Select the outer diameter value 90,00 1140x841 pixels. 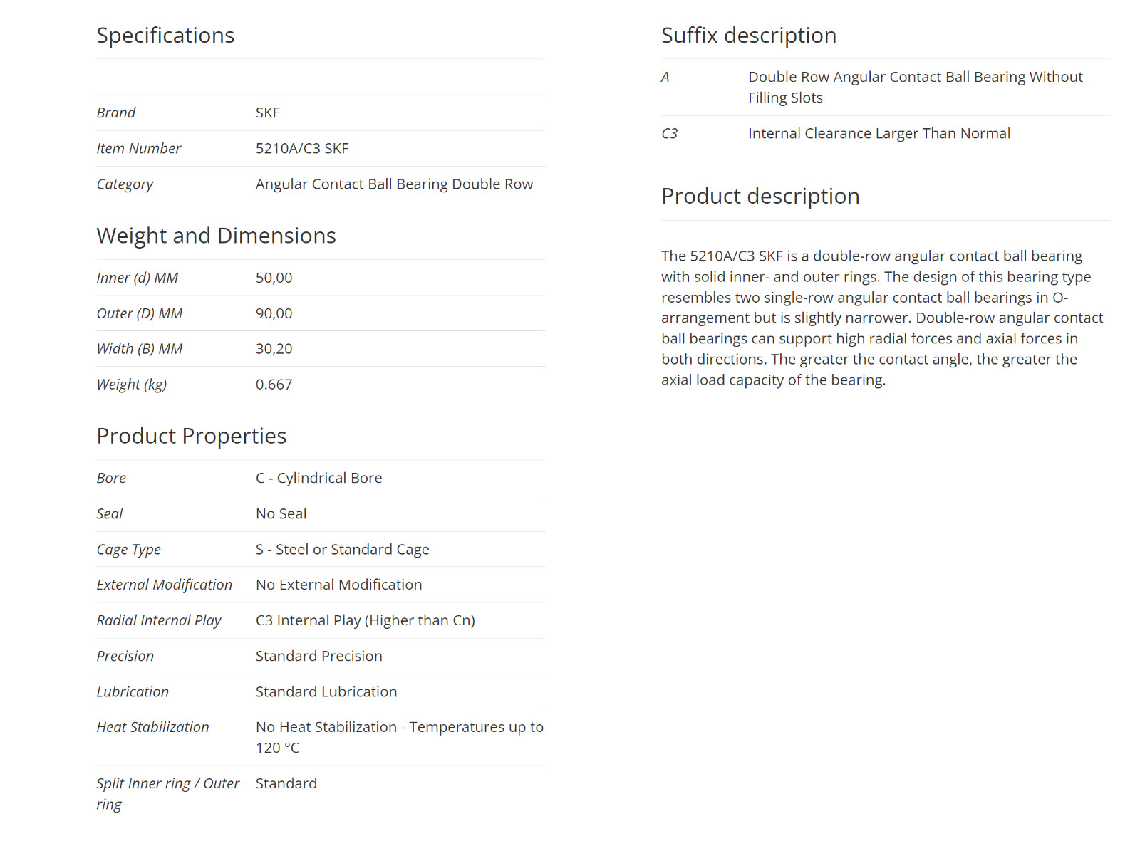coord(274,313)
